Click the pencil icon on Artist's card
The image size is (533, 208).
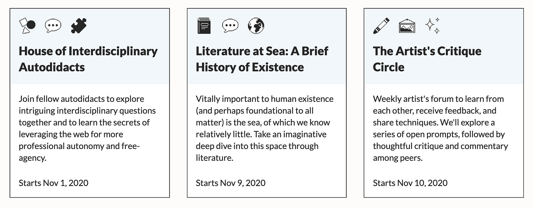tap(381, 26)
